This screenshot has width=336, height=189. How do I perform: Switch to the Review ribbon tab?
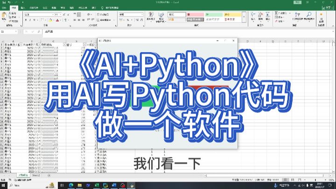tap(63, 8)
